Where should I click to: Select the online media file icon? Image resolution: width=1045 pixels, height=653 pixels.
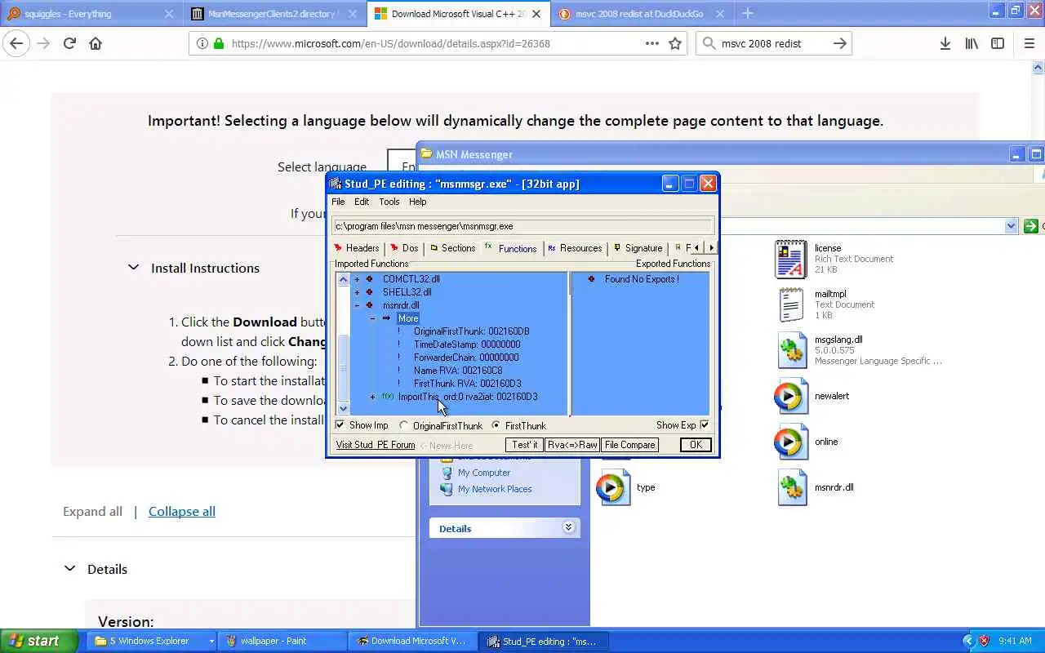pos(791,442)
